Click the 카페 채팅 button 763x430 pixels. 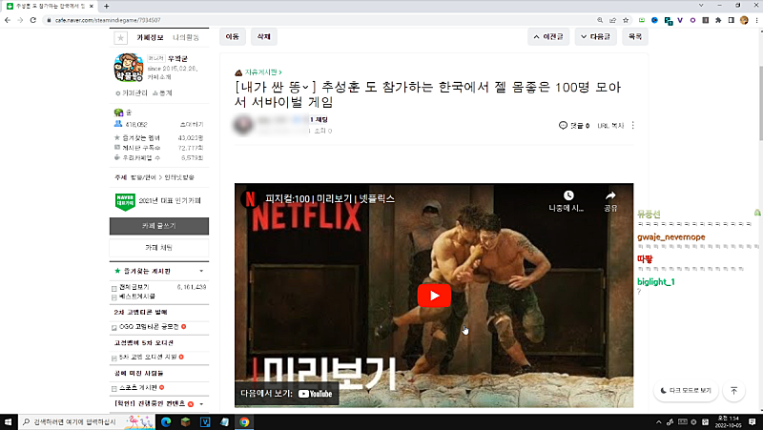[x=159, y=248]
